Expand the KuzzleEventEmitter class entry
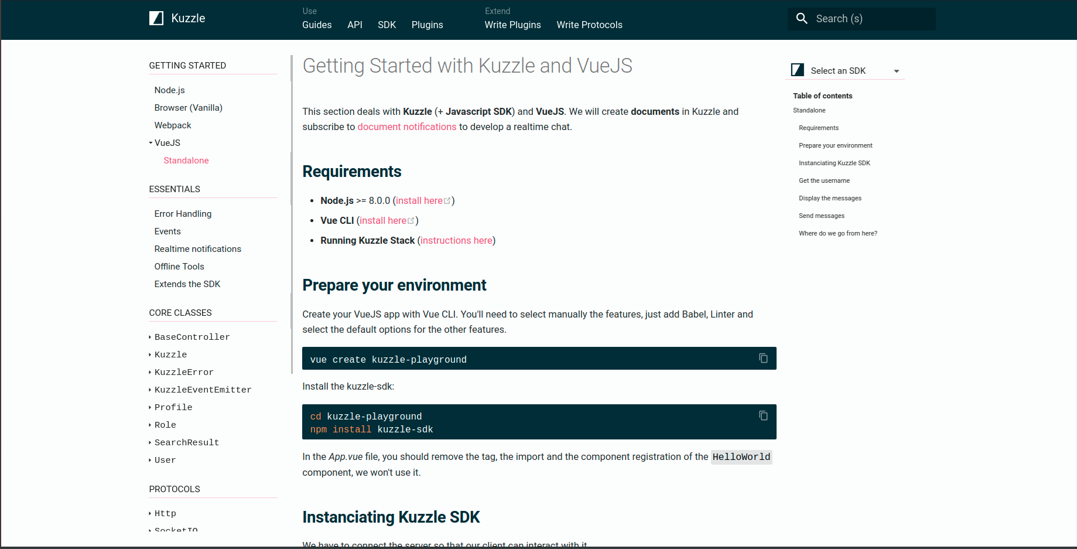 pyautogui.click(x=150, y=390)
